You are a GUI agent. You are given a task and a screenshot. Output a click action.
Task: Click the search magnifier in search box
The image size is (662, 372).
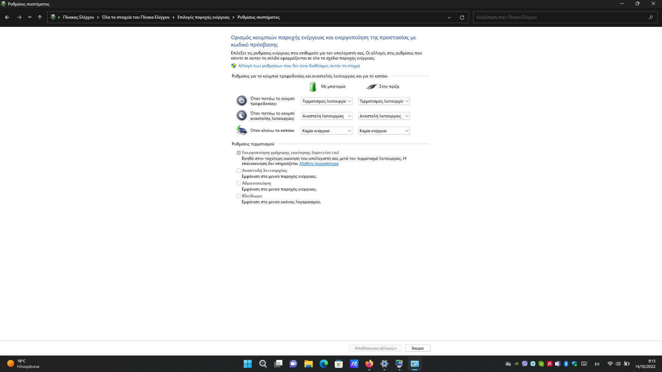point(651,17)
